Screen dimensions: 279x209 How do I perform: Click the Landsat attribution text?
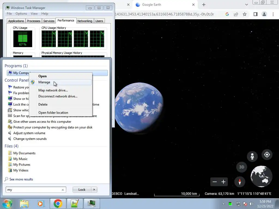pyautogui.click(x=132, y=194)
